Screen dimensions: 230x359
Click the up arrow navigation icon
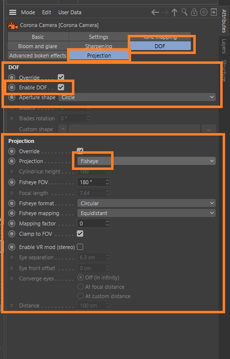(x=174, y=12)
